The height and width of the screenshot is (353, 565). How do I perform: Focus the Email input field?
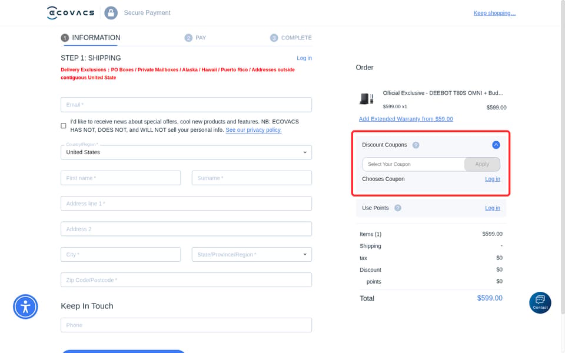tap(187, 105)
